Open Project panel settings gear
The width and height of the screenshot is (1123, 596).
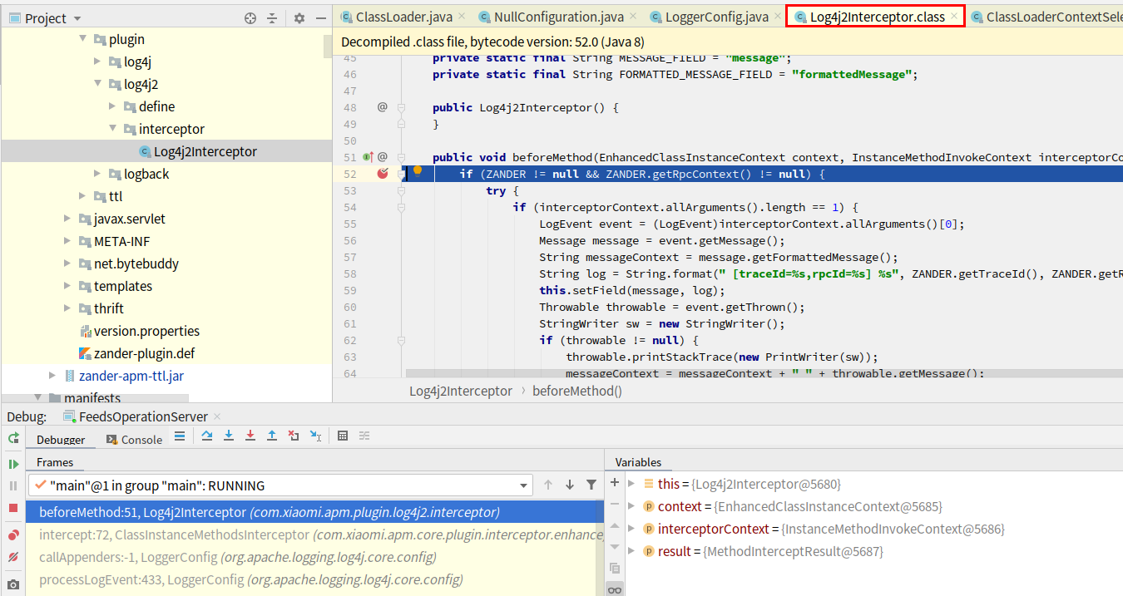point(299,18)
